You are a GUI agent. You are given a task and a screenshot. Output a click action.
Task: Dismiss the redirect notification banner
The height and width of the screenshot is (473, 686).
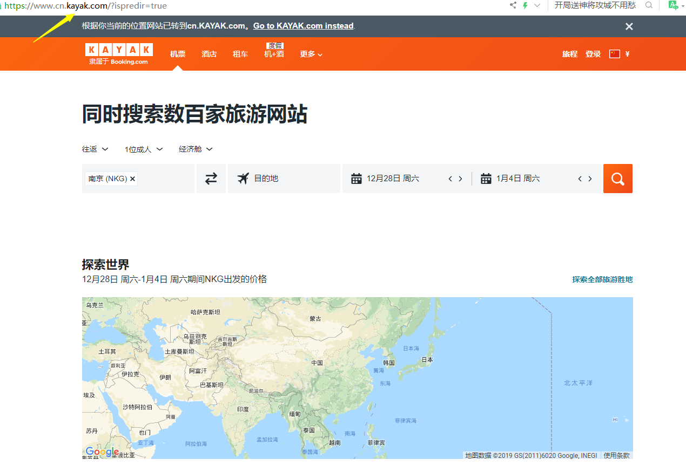coord(629,26)
